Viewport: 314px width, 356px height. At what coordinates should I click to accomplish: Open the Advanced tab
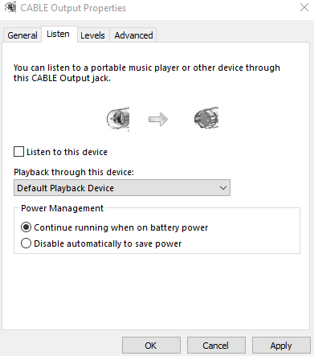tap(133, 35)
